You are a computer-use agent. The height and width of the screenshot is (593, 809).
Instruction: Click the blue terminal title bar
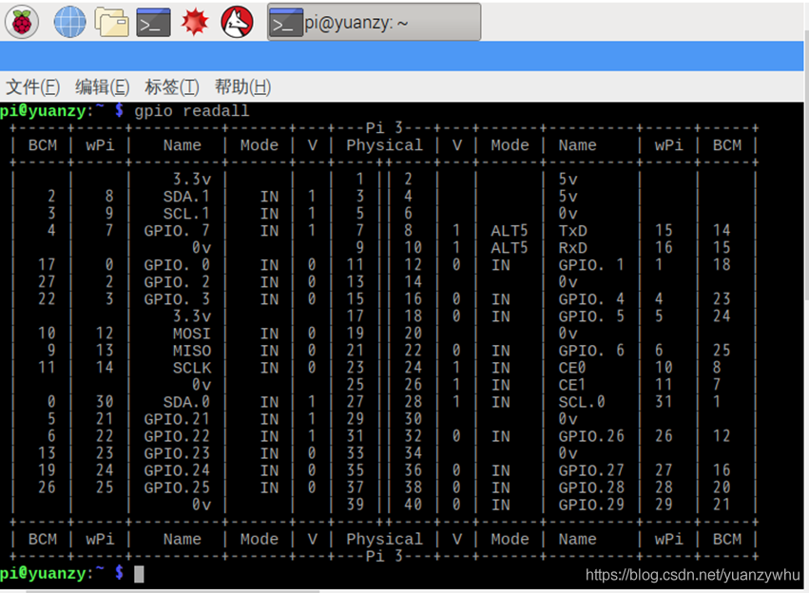401,56
